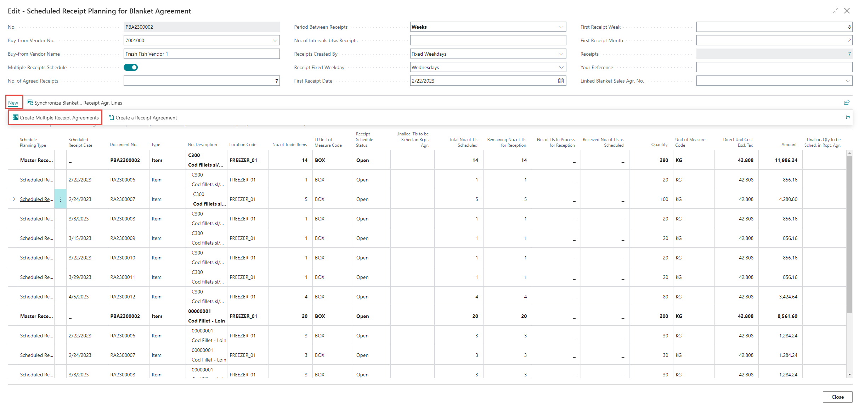Expand the Linked Blanket Sales Agr. No. dropdown
Viewport: 859px width, 409px height.
coord(847,81)
